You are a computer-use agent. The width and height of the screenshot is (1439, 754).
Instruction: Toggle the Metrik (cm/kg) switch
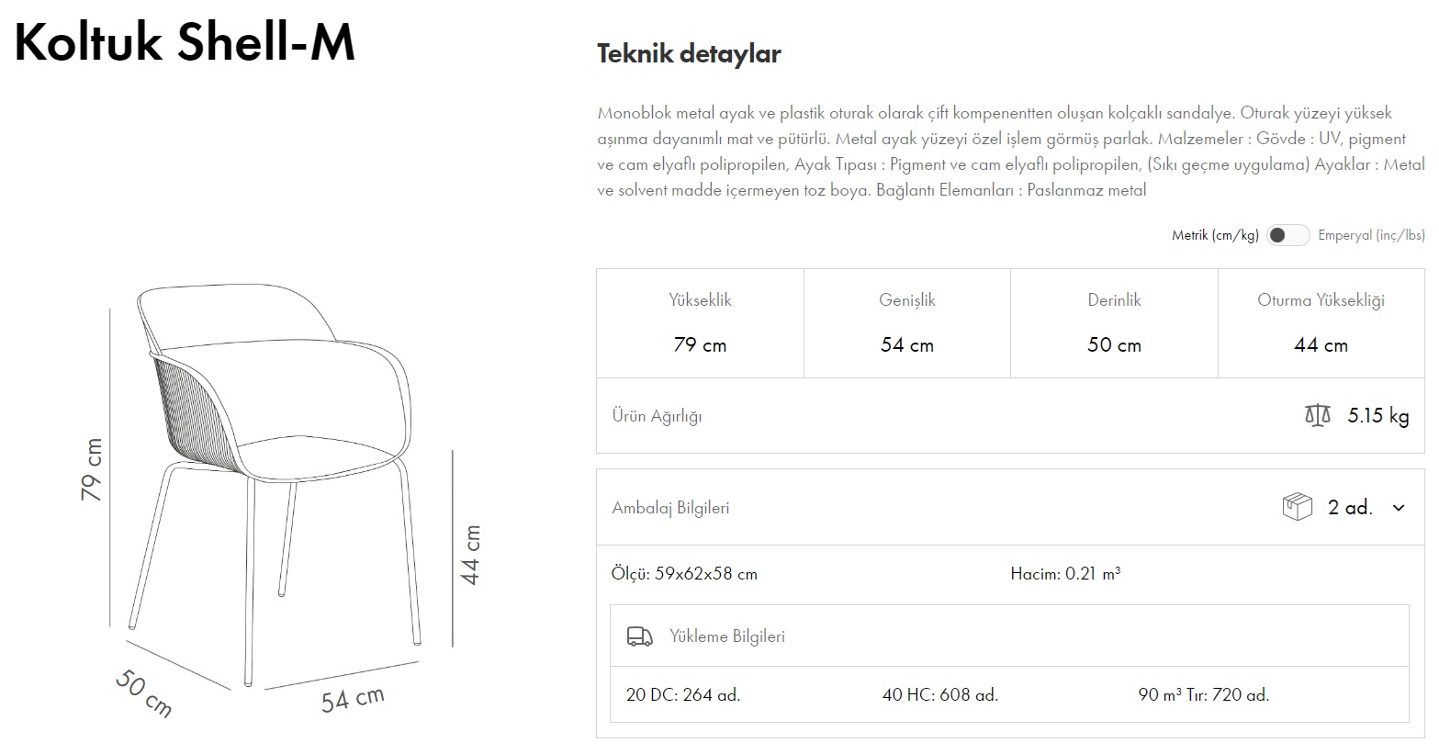tap(1288, 235)
